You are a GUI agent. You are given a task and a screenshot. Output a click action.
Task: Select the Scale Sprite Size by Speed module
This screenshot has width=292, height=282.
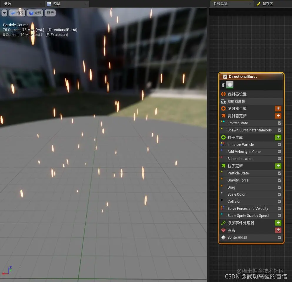(x=251, y=216)
